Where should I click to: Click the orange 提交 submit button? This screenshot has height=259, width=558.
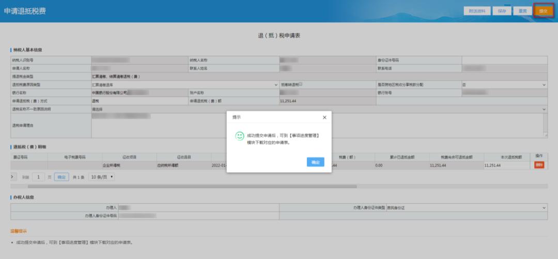click(x=543, y=11)
